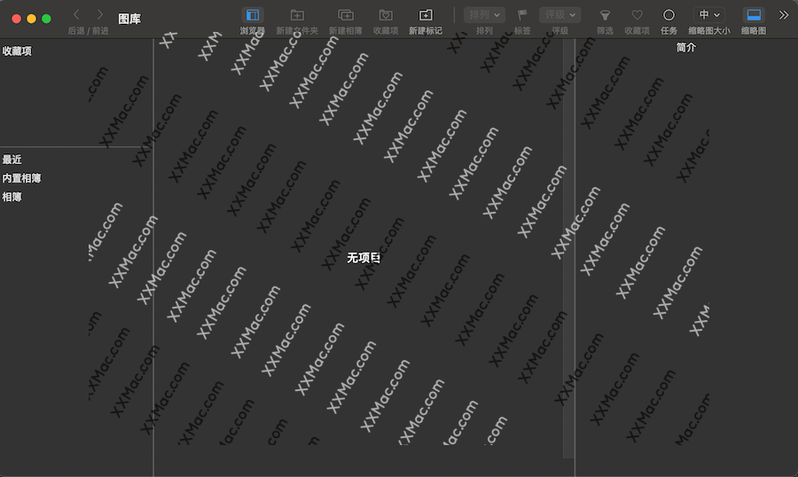Viewport: 798px width, 477px height.
Task: Click the browser pane vertical scrollbar
Action: coord(568,248)
